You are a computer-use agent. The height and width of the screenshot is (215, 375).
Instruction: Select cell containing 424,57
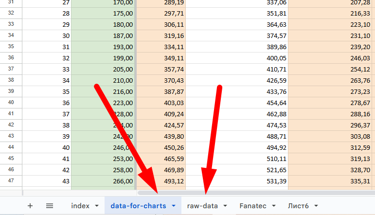161,125
